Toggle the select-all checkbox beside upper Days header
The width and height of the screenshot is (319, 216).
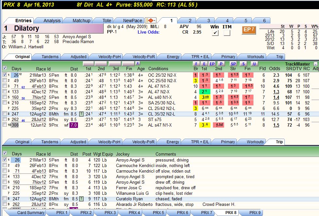(5, 68)
